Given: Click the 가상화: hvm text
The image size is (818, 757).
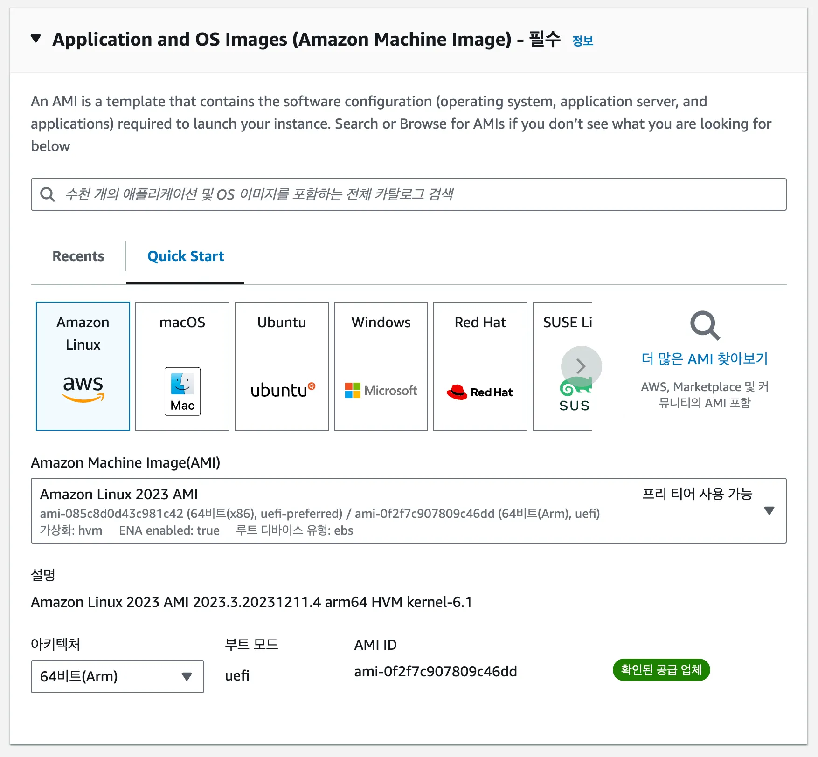Looking at the screenshot, I should click(x=71, y=531).
